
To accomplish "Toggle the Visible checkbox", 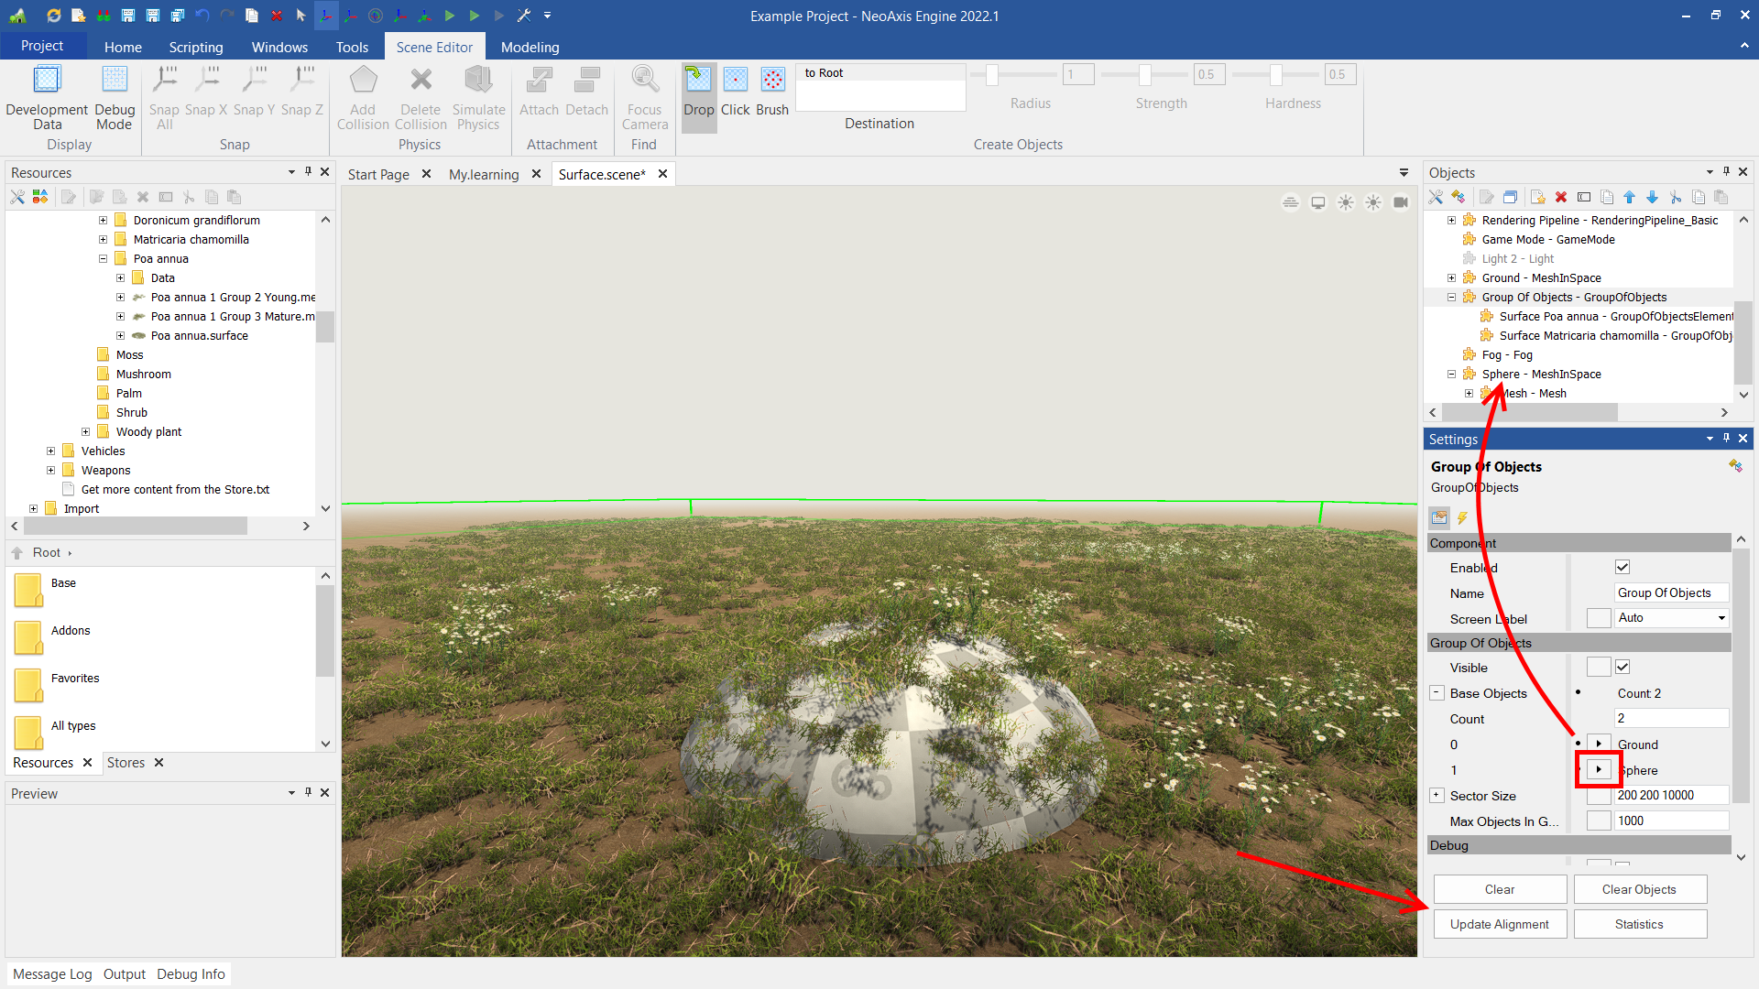I will click(1622, 668).
